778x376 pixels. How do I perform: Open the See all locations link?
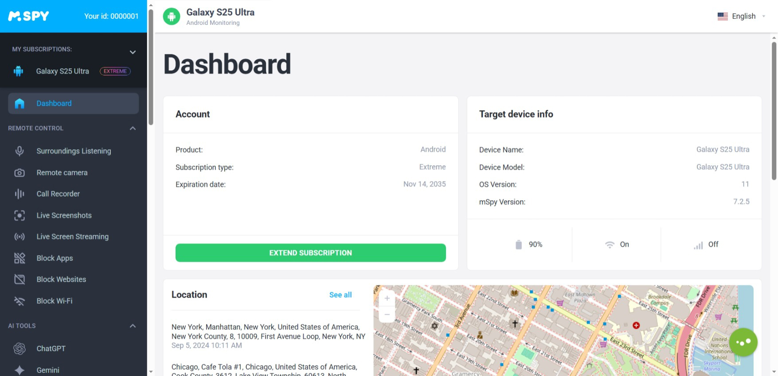(340, 295)
